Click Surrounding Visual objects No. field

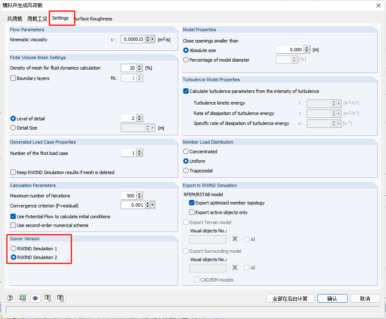tap(208, 268)
